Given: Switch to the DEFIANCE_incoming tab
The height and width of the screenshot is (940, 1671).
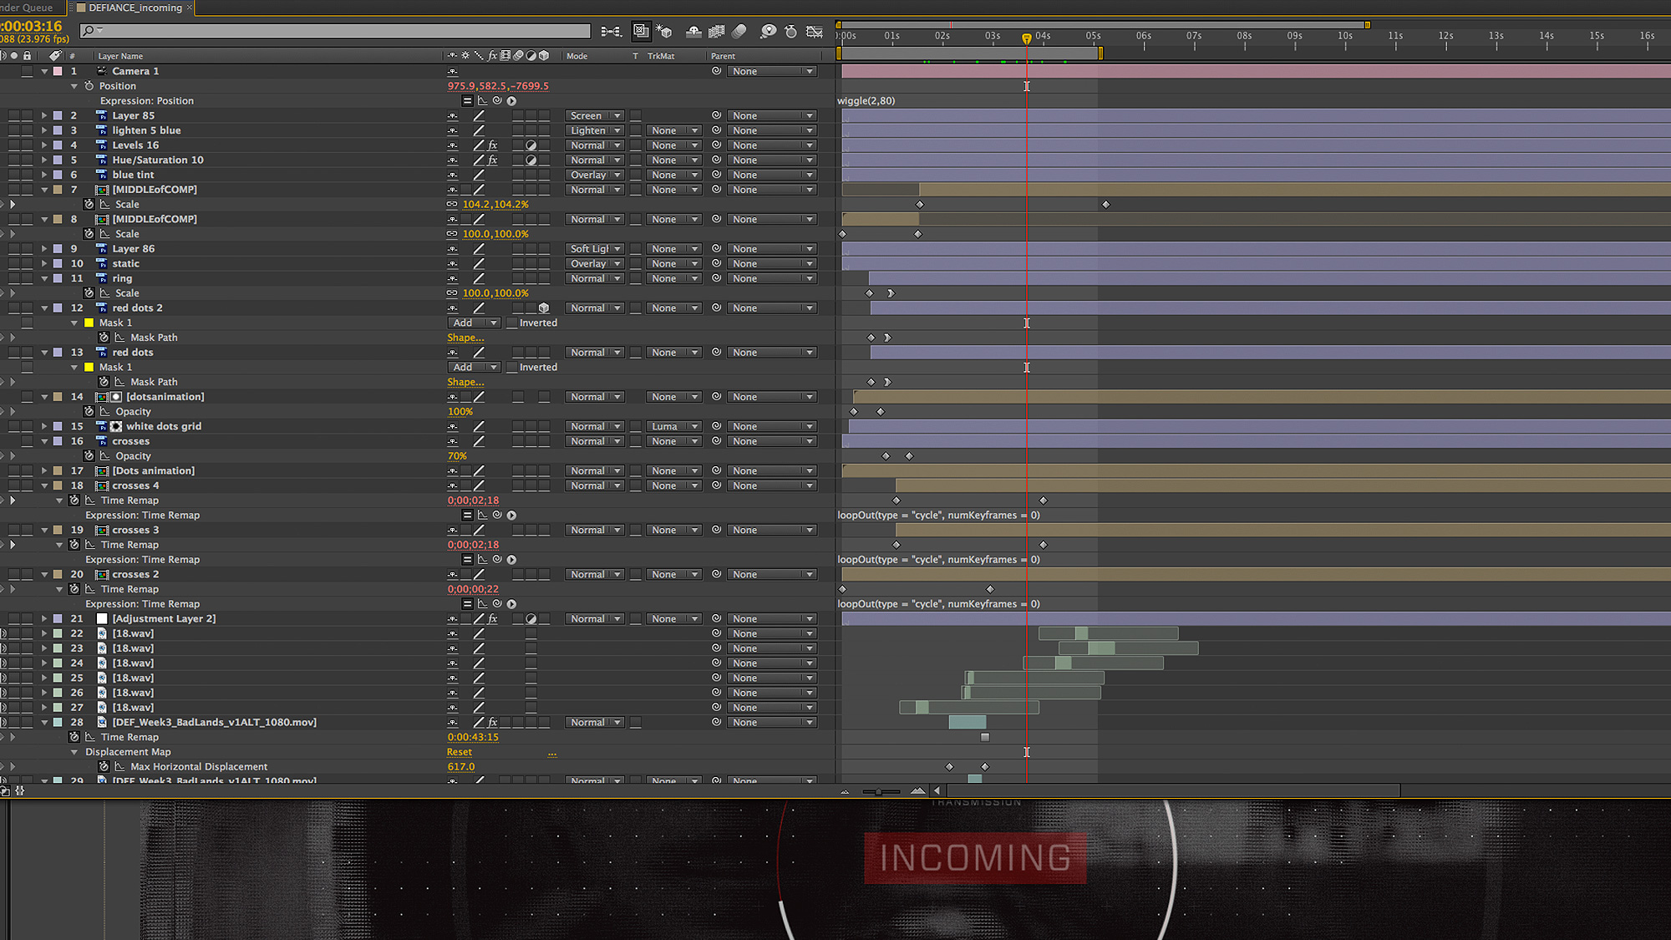Looking at the screenshot, I should pyautogui.click(x=135, y=8).
